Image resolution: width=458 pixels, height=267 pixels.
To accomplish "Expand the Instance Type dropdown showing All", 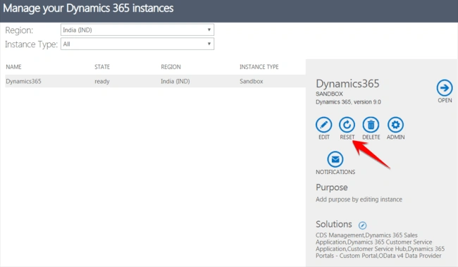I will [x=137, y=44].
